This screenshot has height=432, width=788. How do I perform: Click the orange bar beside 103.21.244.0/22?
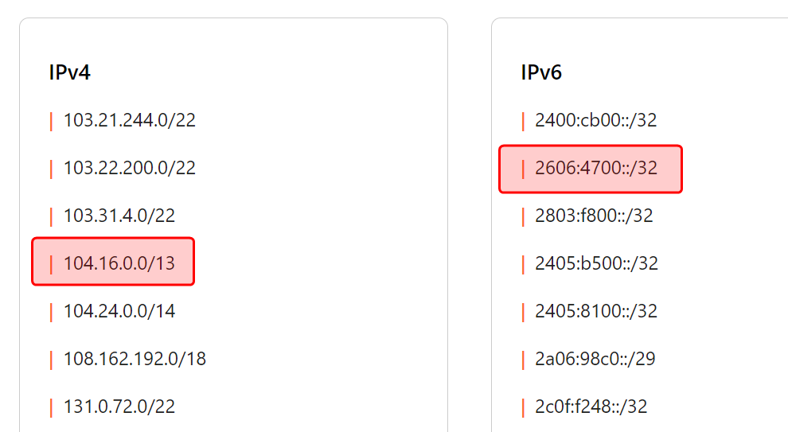click(51, 121)
